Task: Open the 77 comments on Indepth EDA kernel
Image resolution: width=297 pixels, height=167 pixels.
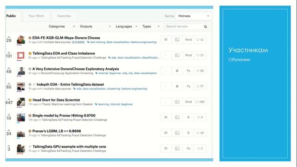Action: point(200,86)
